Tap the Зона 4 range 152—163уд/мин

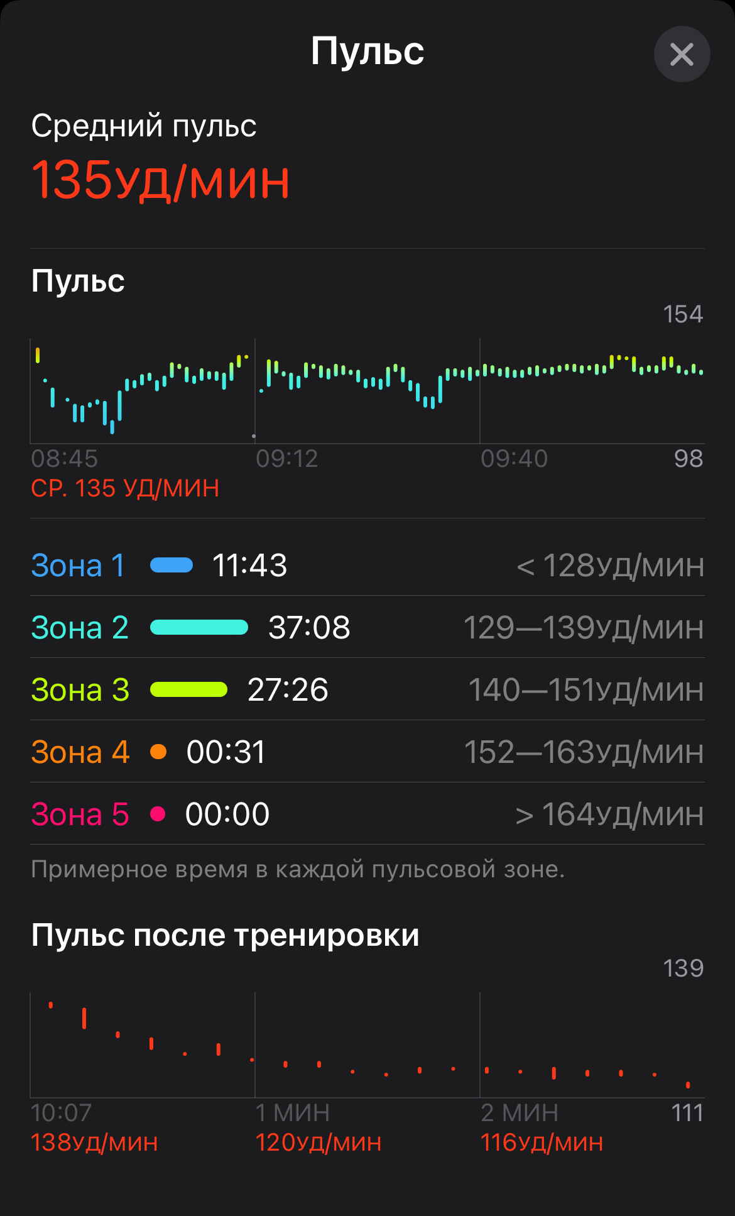click(584, 752)
